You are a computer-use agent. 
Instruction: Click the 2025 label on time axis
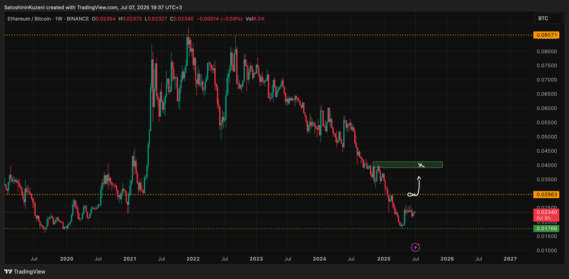point(384,259)
